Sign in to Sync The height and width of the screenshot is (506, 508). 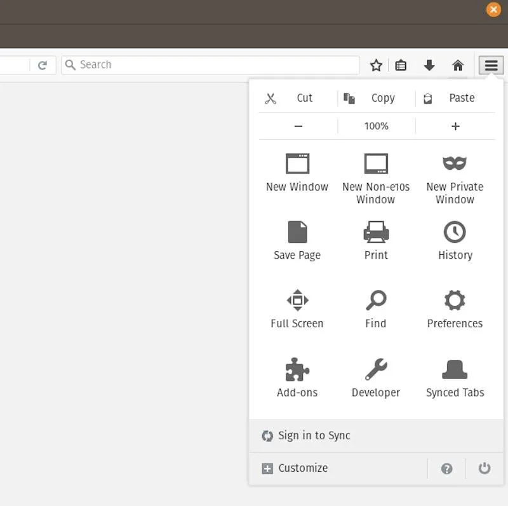[314, 435]
